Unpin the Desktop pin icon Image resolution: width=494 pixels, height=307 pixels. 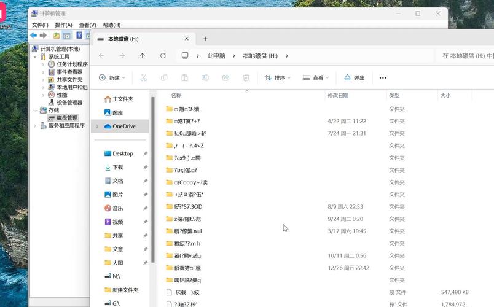[145, 153]
